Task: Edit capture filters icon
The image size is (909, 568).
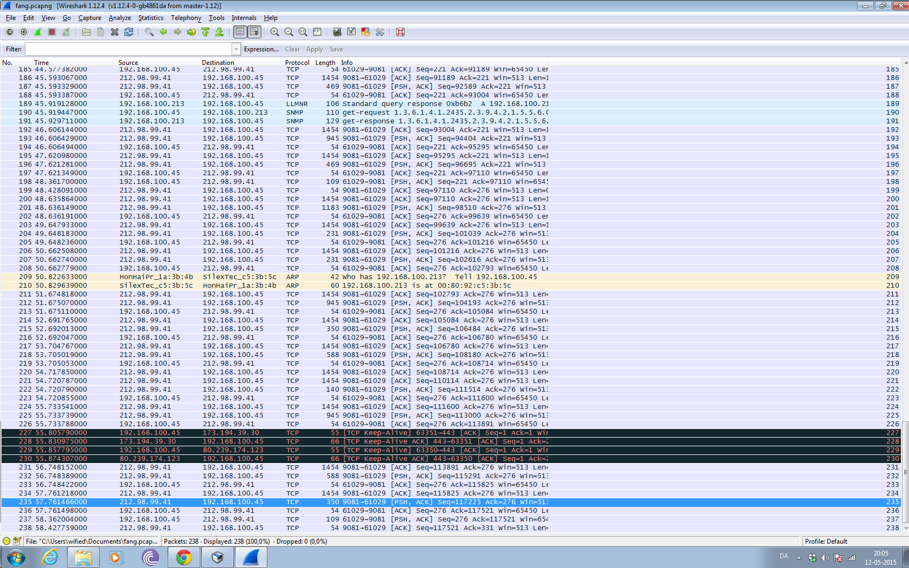Action: click(338, 32)
